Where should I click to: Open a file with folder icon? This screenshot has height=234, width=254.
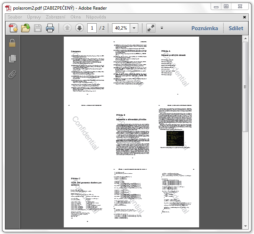(26, 28)
